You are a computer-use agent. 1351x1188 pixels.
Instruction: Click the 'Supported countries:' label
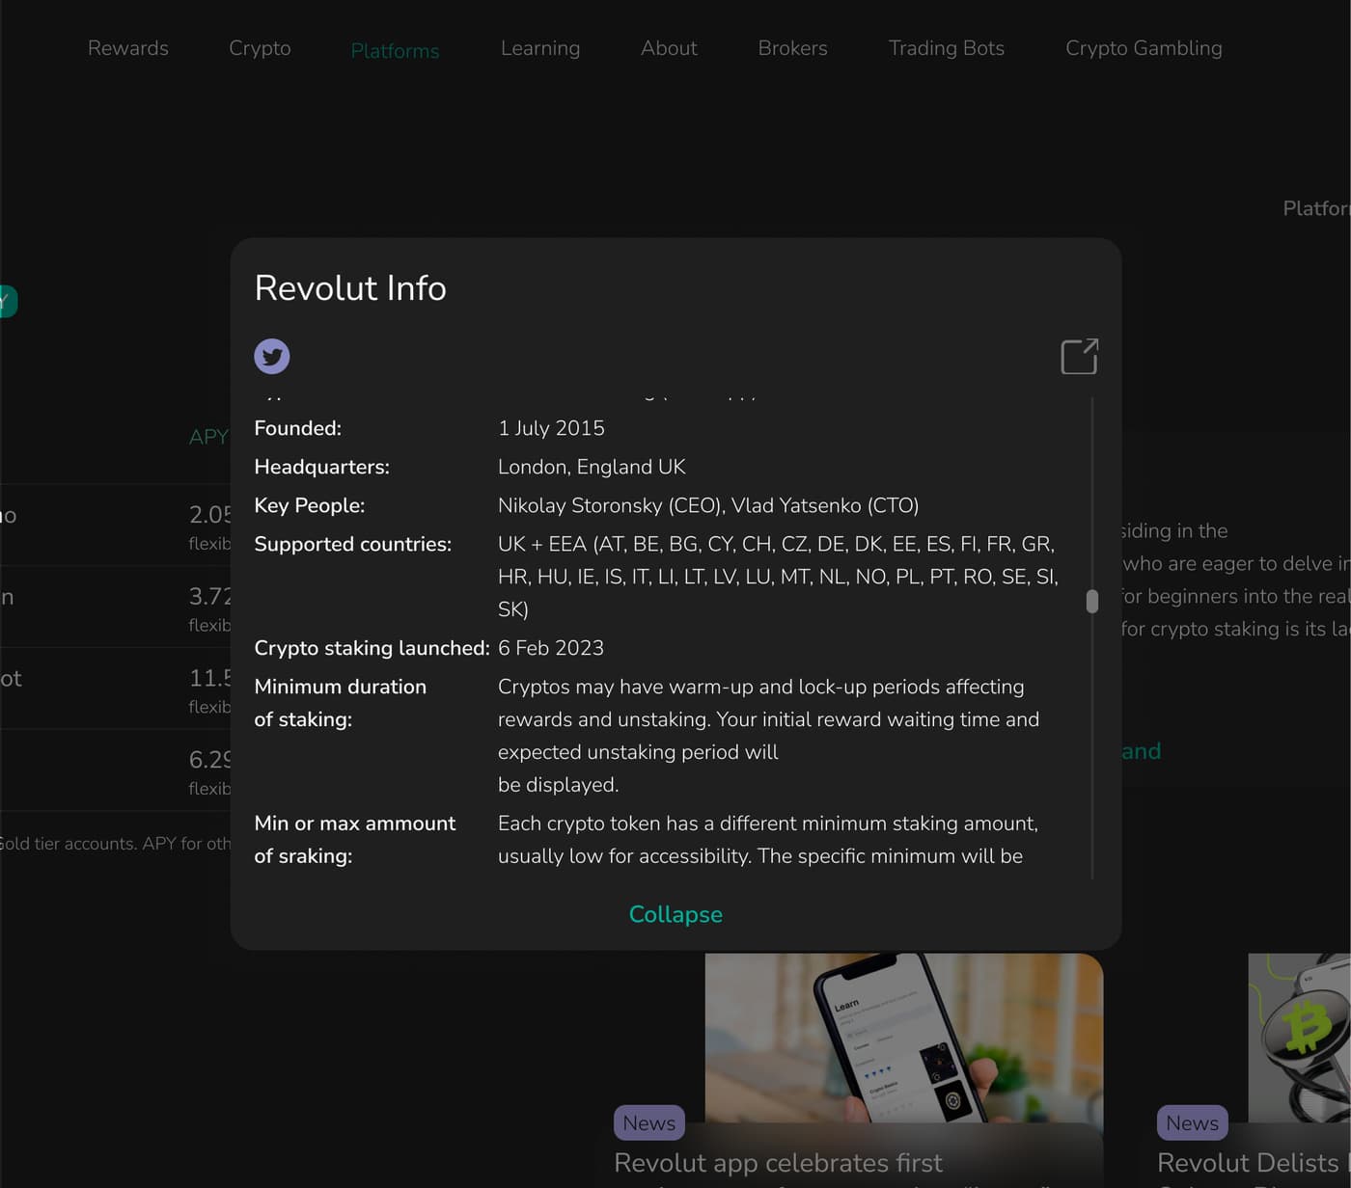pos(353,544)
